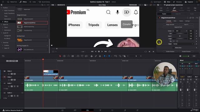This screenshot has width=200, height=112.
Task: Collapse the Open FX tree section
Action: (2, 25)
